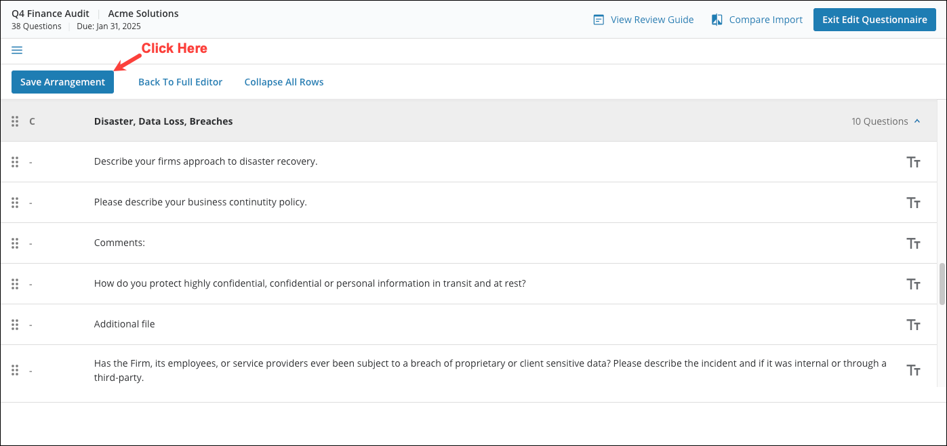Click the drag handle for the disaster recovery question
The width and height of the screenshot is (947, 446).
coord(15,161)
